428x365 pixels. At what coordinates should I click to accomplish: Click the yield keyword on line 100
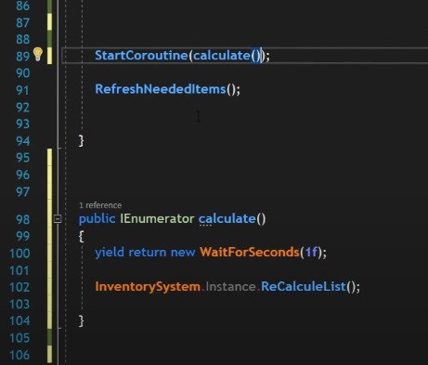tap(110, 253)
